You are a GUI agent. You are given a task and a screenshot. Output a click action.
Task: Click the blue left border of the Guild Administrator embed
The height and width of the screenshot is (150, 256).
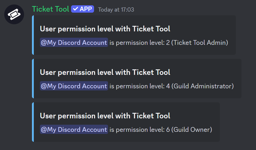[x=33, y=79]
